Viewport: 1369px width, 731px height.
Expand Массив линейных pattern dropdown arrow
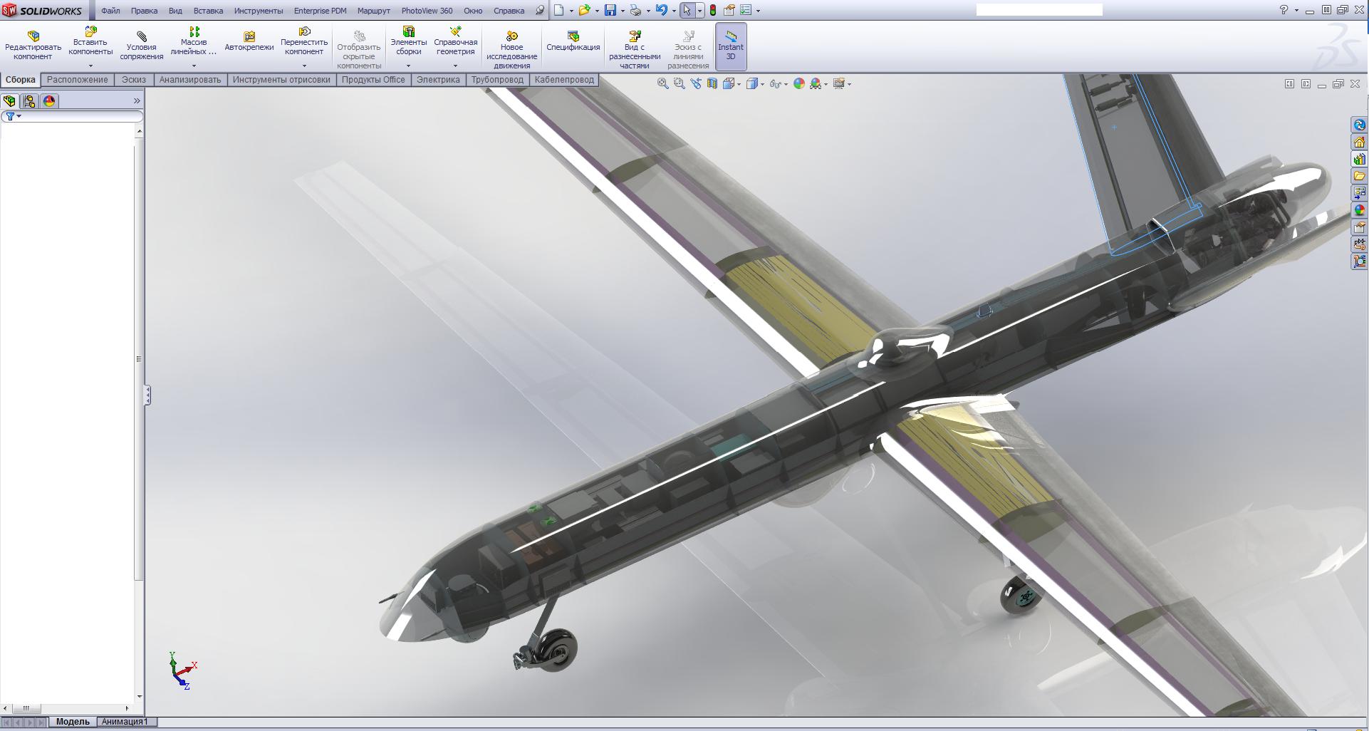[194, 66]
